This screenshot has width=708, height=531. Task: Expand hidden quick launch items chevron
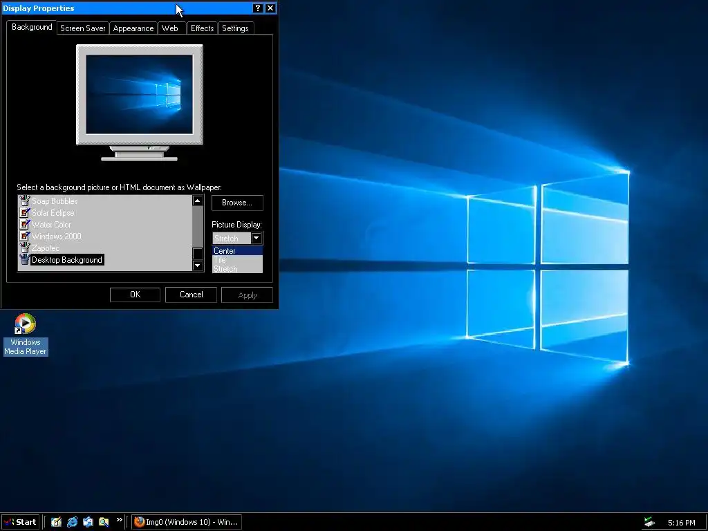coord(119,520)
